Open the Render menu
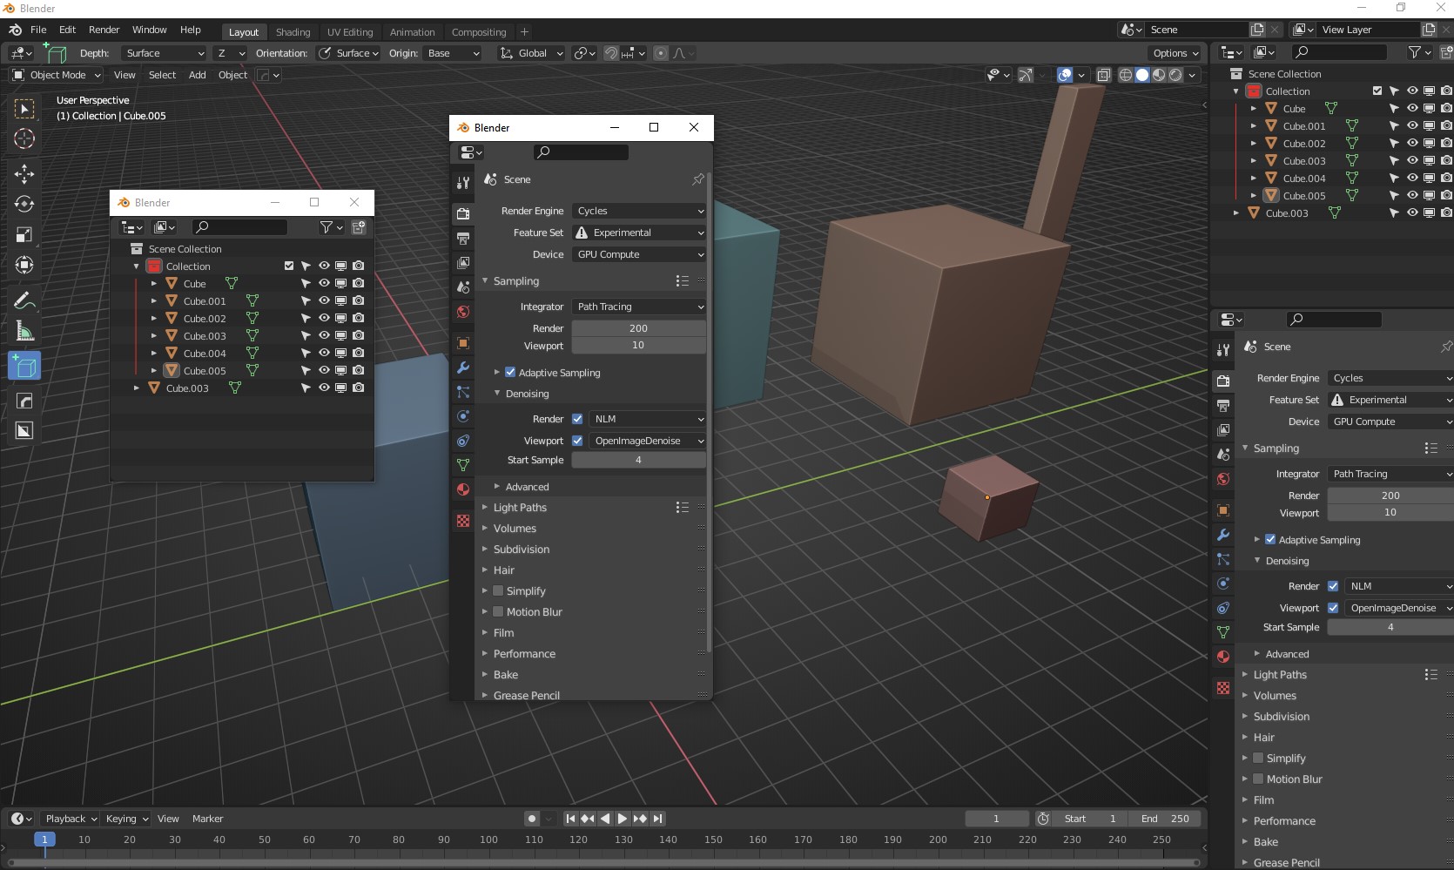This screenshot has width=1454, height=870. tap(104, 30)
